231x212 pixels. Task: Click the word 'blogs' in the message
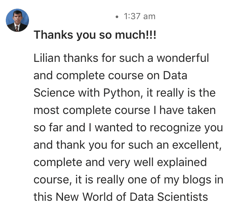point(197,180)
